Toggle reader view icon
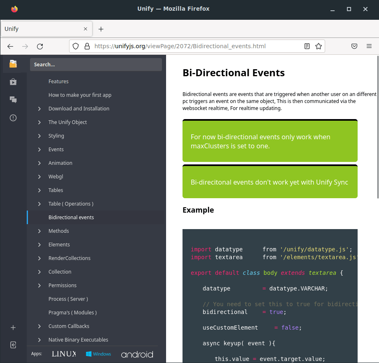This screenshot has height=363, width=379. pos(307,46)
